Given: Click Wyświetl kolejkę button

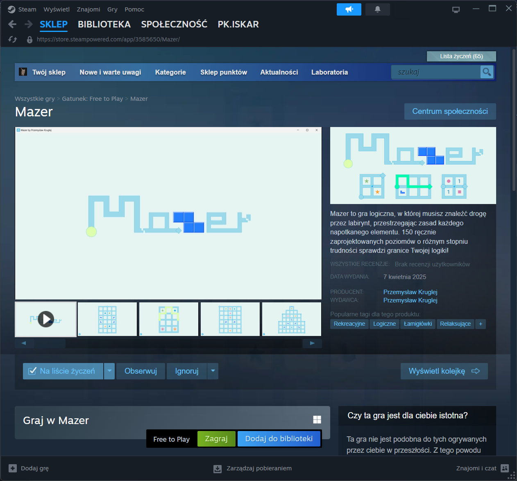Looking at the screenshot, I should [x=444, y=371].
